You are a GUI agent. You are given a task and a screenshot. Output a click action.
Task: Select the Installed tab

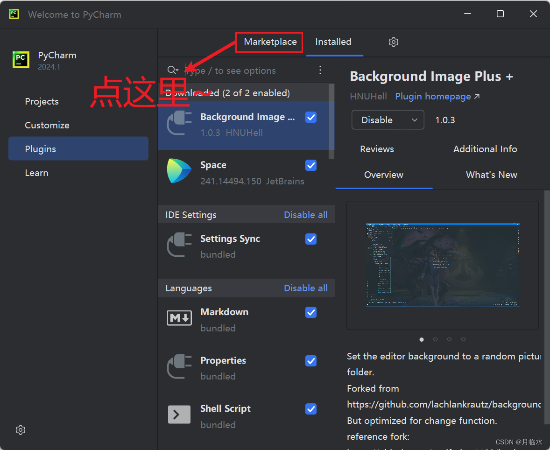tap(333, 42)
